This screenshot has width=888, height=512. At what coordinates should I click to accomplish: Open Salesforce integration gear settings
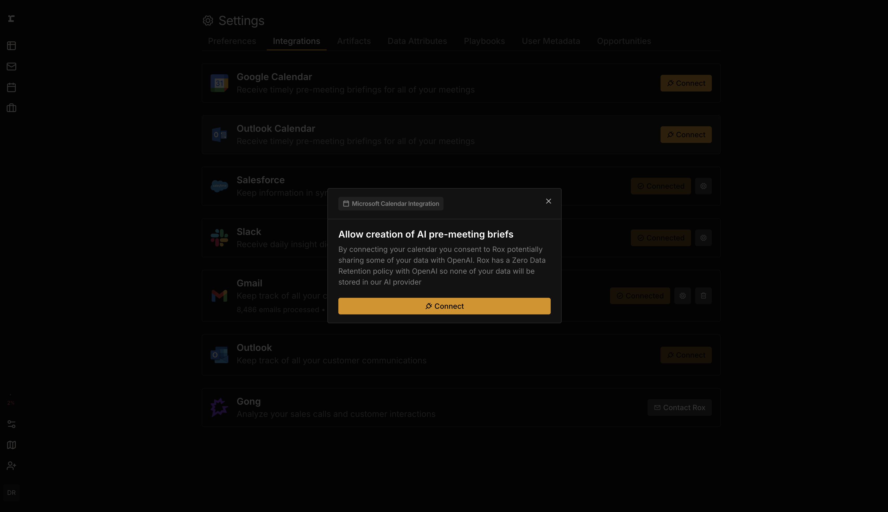703,186
